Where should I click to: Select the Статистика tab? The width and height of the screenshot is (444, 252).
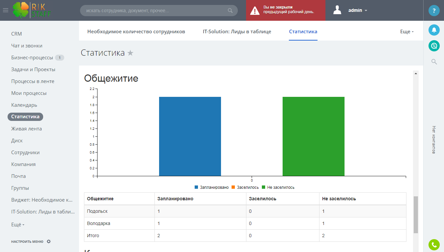[303, 32]
